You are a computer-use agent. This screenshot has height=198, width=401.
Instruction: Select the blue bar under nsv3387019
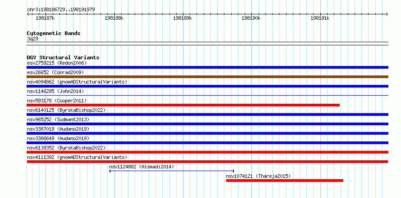[x=207, y=133]
